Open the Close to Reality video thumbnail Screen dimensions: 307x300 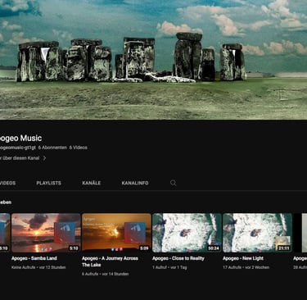pos(187,233)
